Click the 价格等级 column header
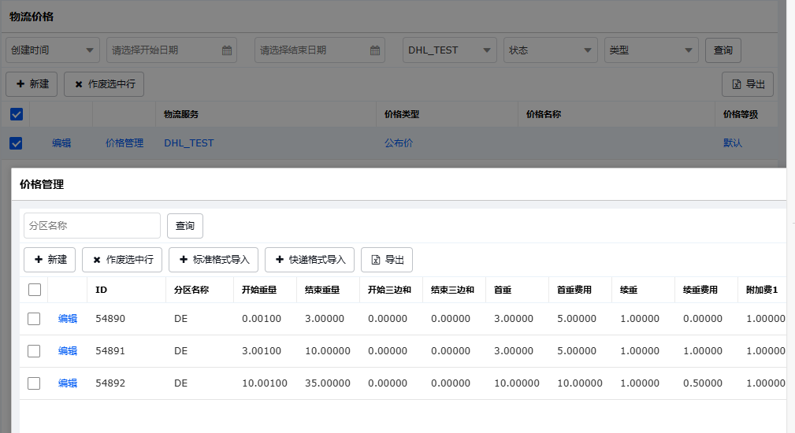The height and width of the screenshot is (433, 795). (741, 114)
